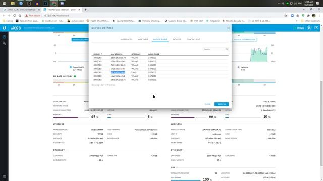The width and height of the screenshot is (323, 181).
Task: Switch to the UNMS browser tab
Action: (21, 10)
